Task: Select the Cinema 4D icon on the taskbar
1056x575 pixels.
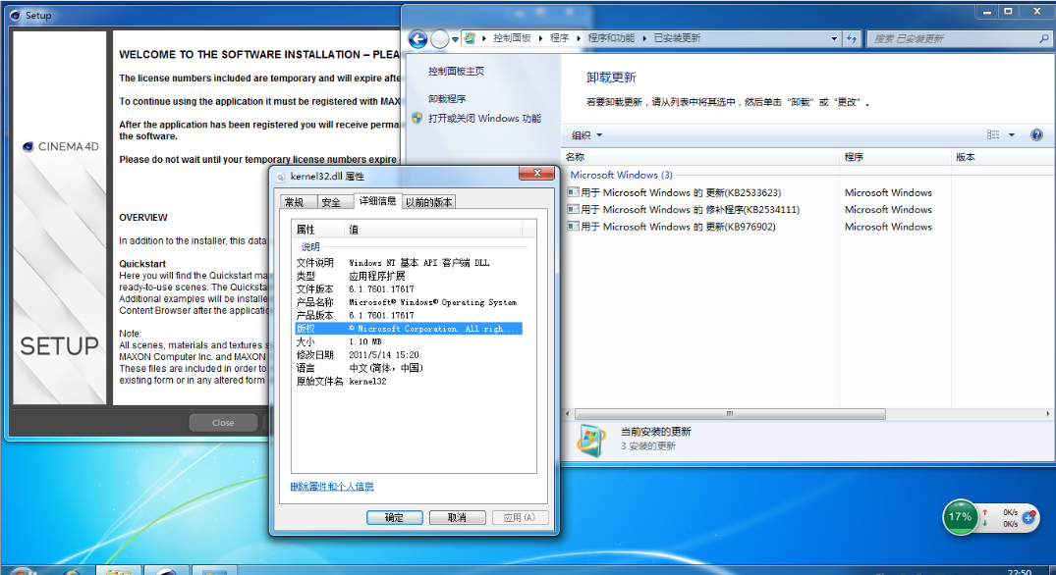Action: pyautogui.click(x=165, y=569)
